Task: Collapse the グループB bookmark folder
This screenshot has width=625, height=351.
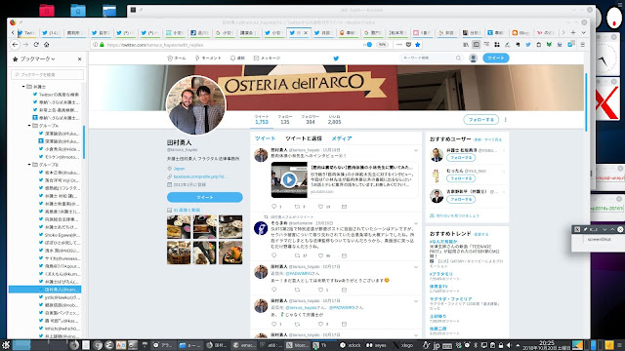Action: pyautogui.click(x=29, y=165)
